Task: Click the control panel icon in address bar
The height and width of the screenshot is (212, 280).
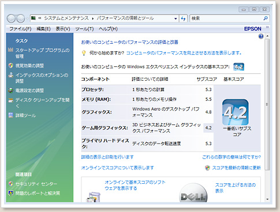Action: pyautogui.click(x=33, y=18)
